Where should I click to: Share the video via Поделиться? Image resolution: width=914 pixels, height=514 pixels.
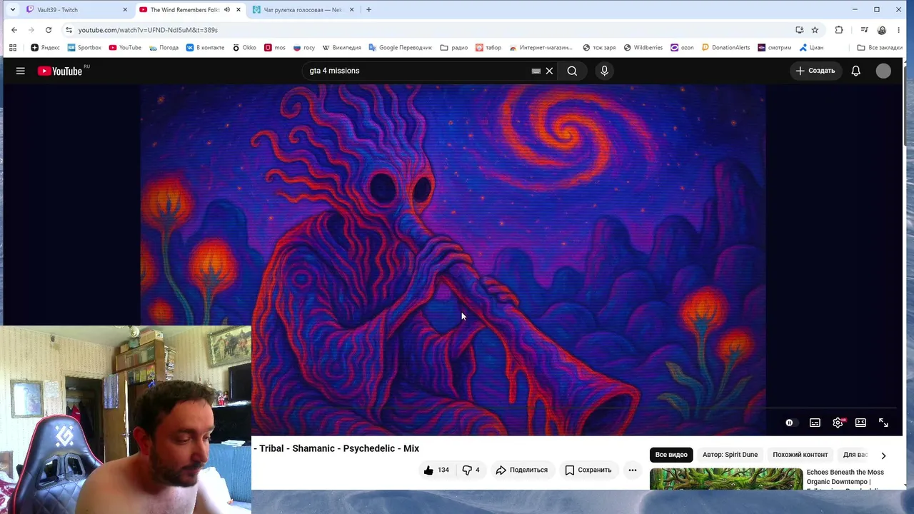tap(522, 470)
